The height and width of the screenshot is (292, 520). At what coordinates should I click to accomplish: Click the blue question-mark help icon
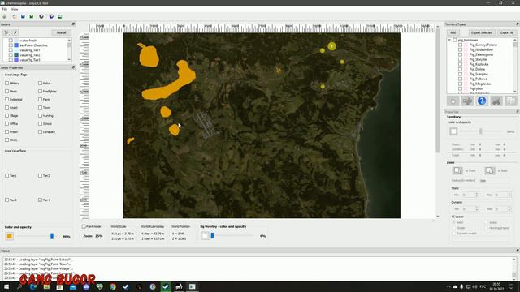[482, 101]
